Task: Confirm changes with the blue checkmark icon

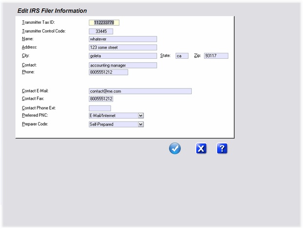Action: click(175, 148)
